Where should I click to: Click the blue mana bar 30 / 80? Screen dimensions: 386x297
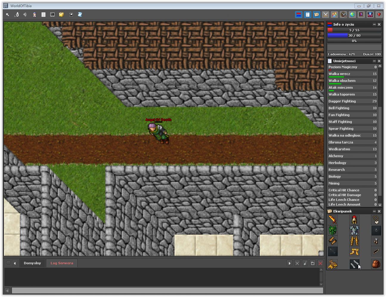[354, 35]
